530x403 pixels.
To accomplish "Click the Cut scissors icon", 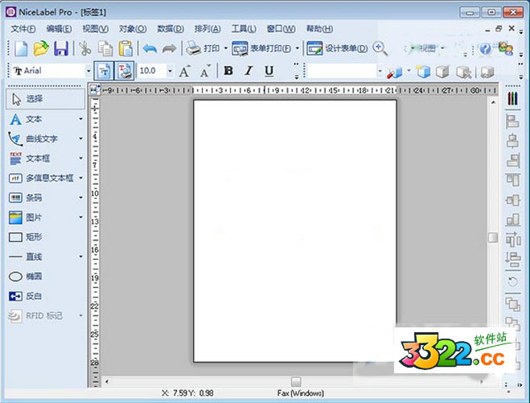I will click(84, 49).
